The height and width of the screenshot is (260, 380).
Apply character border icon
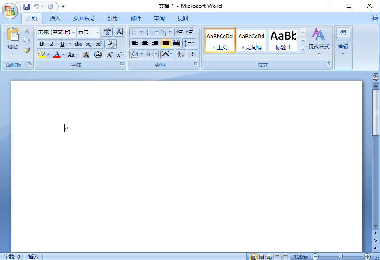pyautogui.click(x=119, y=32)
